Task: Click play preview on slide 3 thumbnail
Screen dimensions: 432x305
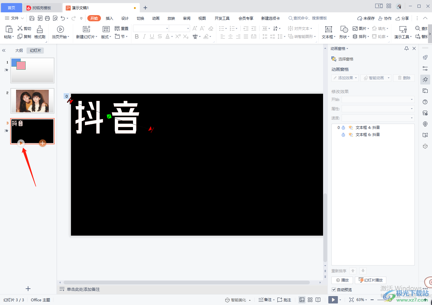Action: (21, 143)
